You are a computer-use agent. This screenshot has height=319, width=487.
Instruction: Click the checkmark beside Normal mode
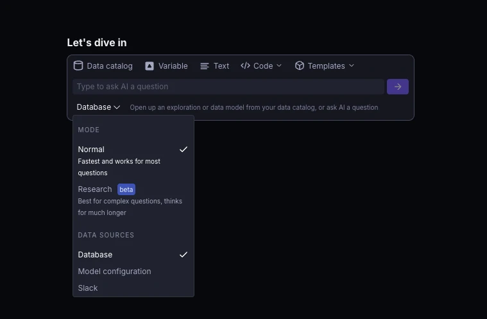(184, 149)
